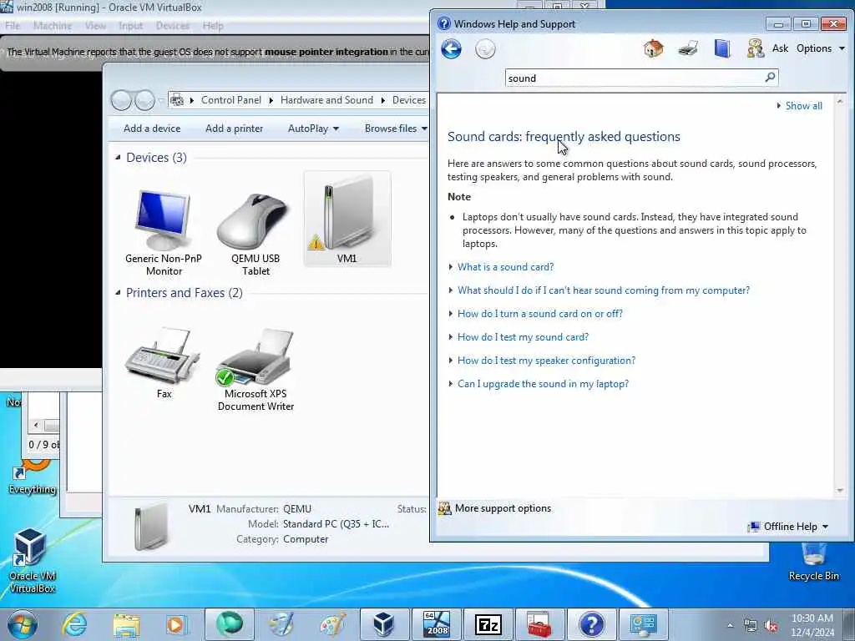Click the Windows Start orb
Viewport: 855px width, 641px height.
pos(23,624)
